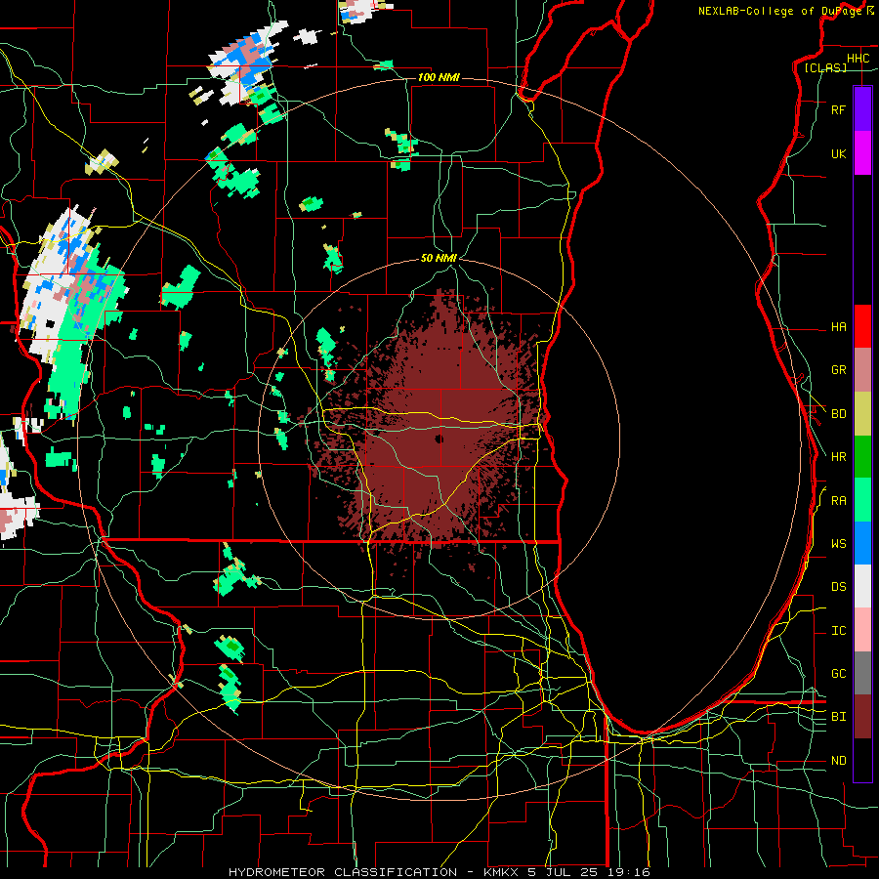Click the HHC product label

(x=858, y=59)
